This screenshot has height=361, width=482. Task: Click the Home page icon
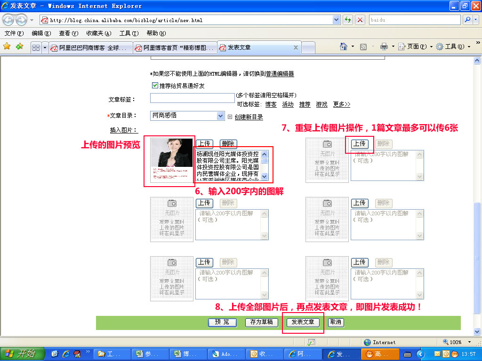point(343,47)
